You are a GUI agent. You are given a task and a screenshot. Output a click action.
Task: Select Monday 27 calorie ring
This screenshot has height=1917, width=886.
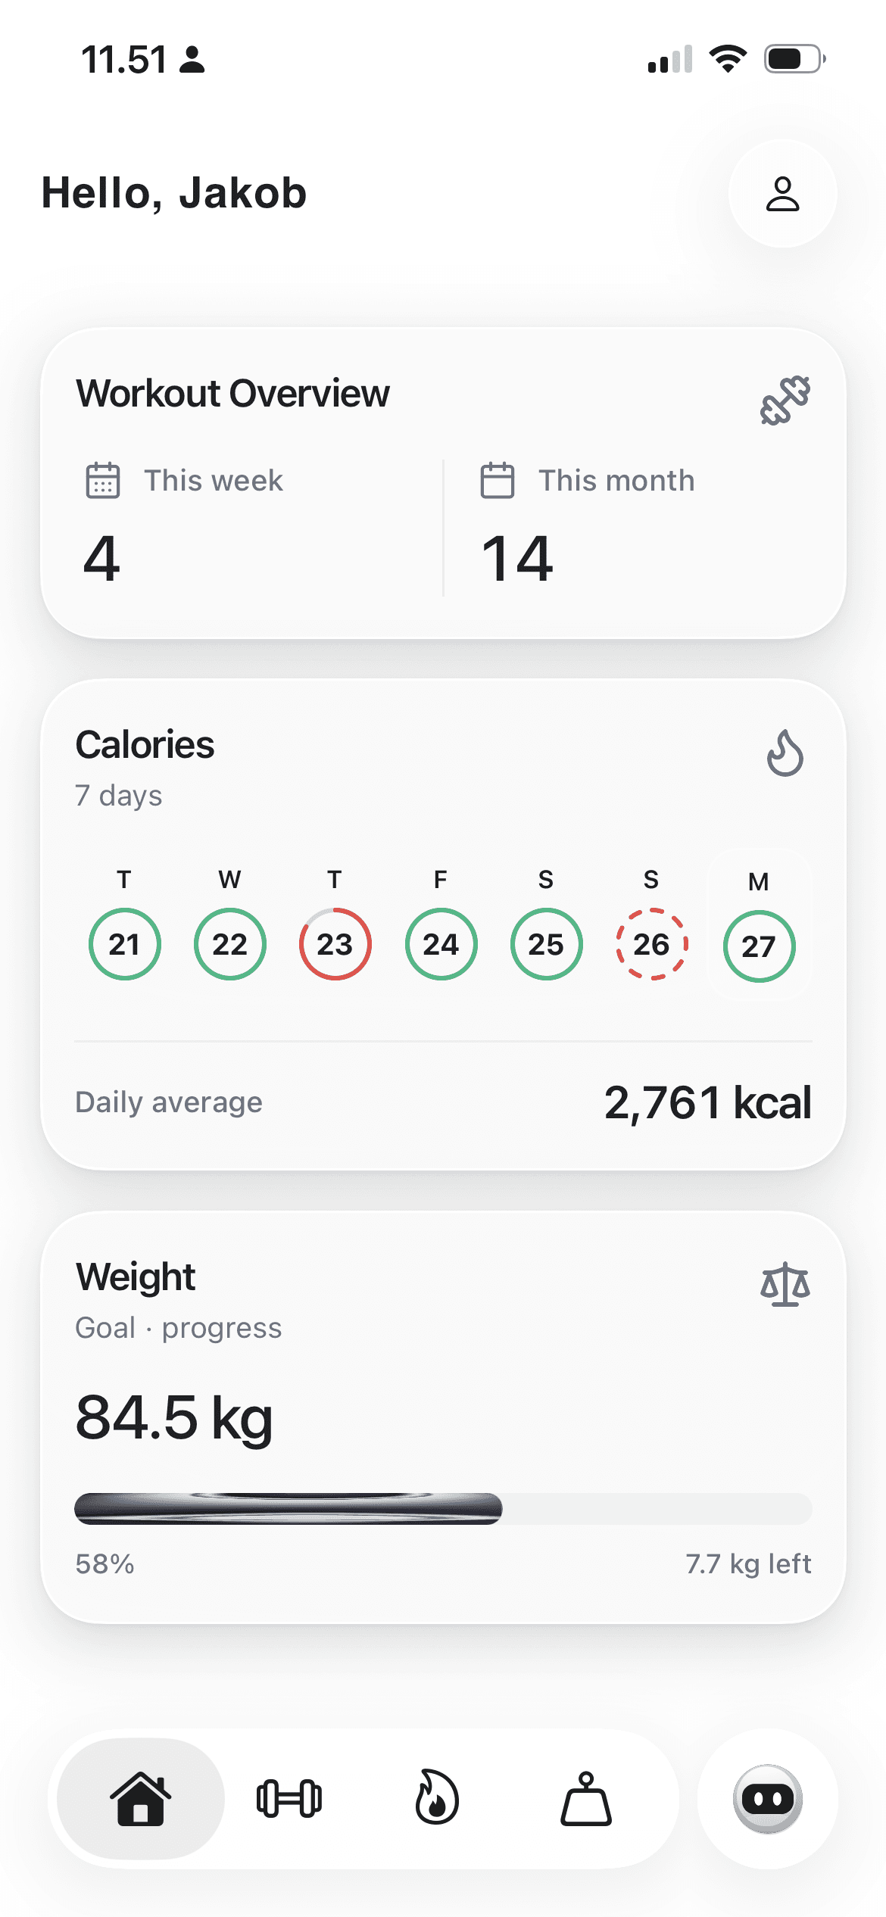[x=759, y=946]
